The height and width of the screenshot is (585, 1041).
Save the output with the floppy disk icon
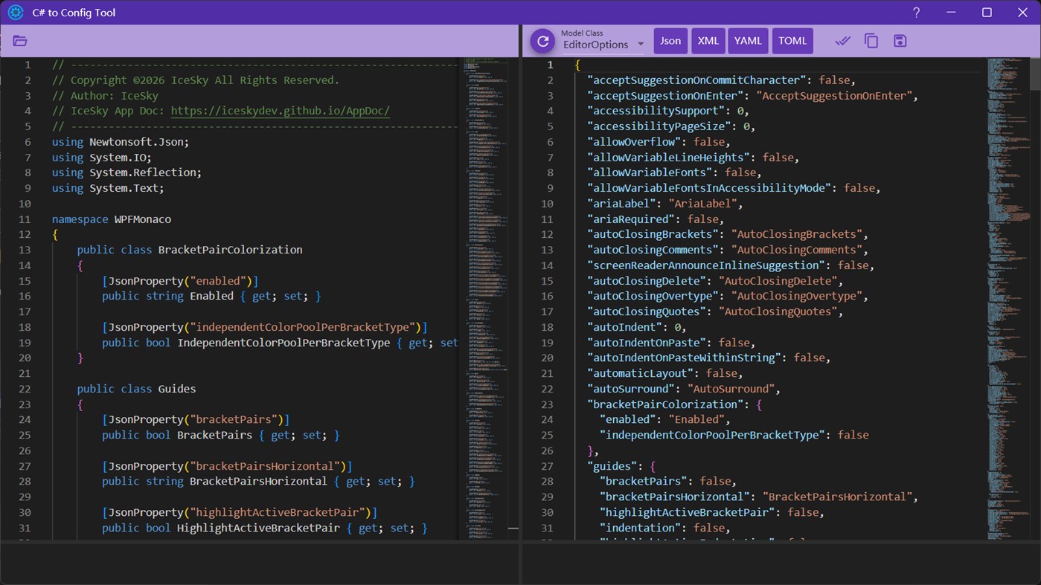point(900,41)
